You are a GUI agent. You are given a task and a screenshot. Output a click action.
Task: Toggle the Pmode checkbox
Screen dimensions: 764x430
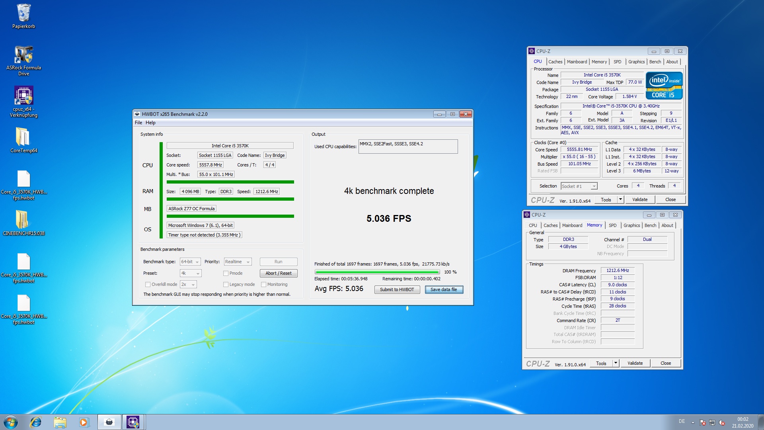pyautogui.click(x=226, y=273)
